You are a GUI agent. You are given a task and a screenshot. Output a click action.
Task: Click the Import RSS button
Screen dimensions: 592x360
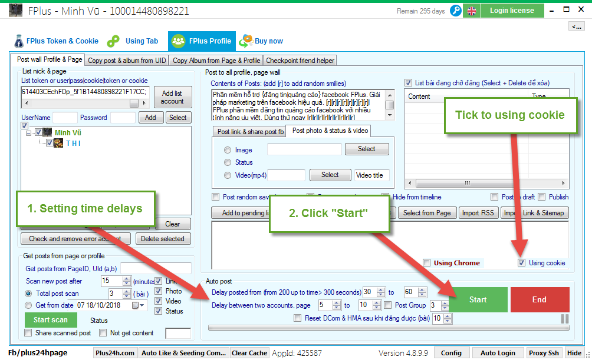[478, 213]
